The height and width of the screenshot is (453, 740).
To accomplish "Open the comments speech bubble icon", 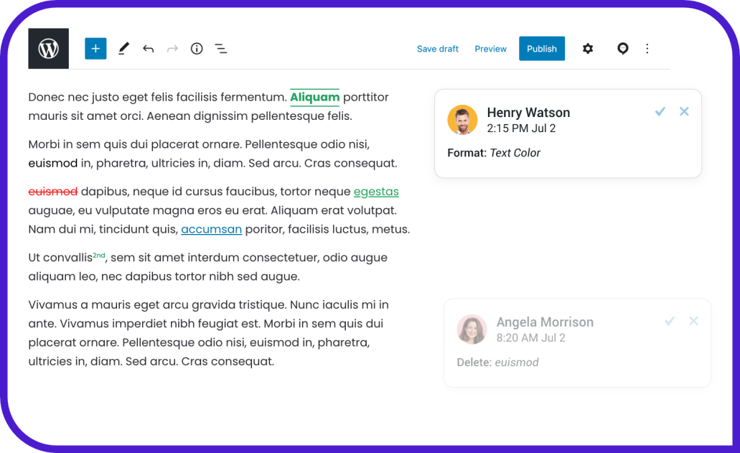I will 623,49.
